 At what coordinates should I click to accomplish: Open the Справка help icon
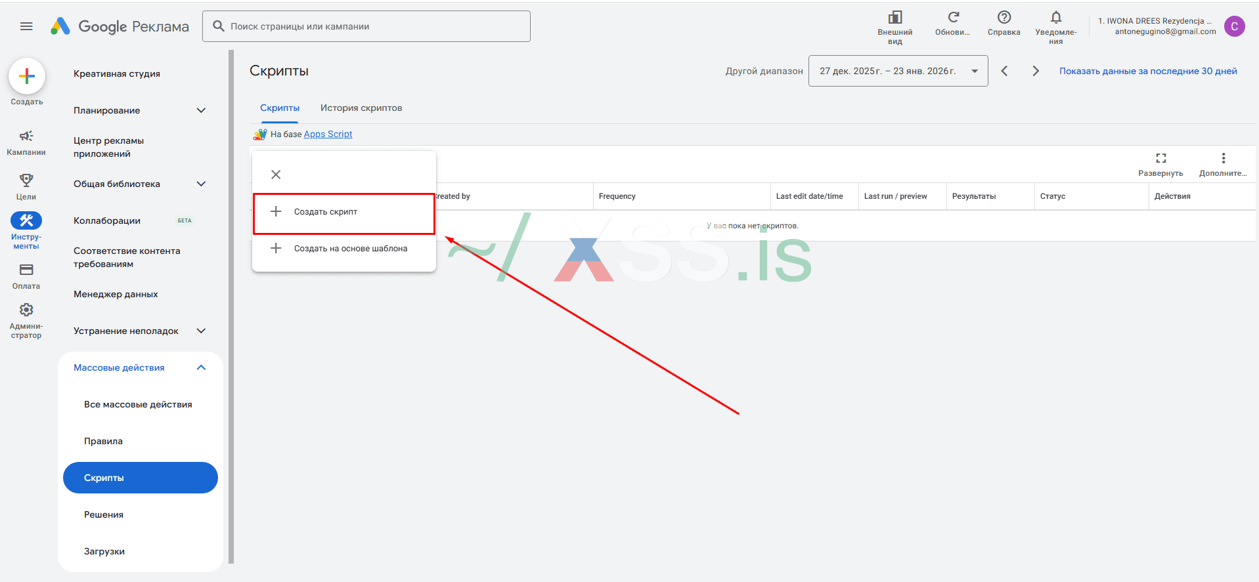point(1004,18)
